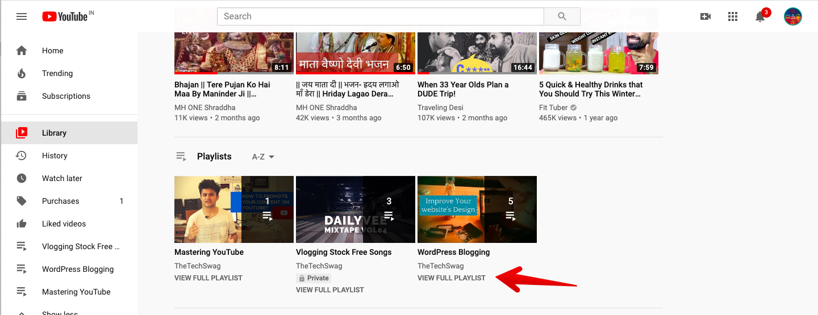Click verified checkmark next to Fit Tuber
This screenshot has width=818, height=315.
[574, 107]
